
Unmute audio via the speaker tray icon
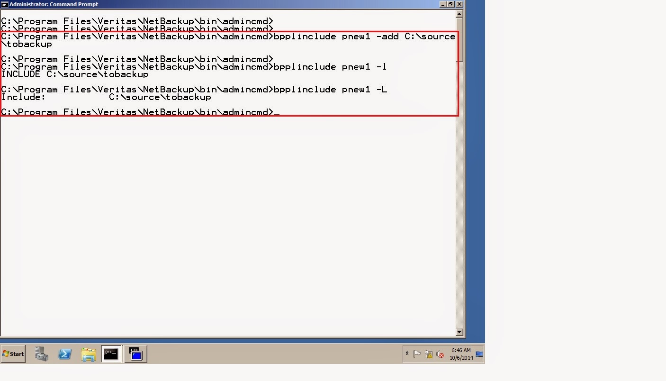(440, 354)
